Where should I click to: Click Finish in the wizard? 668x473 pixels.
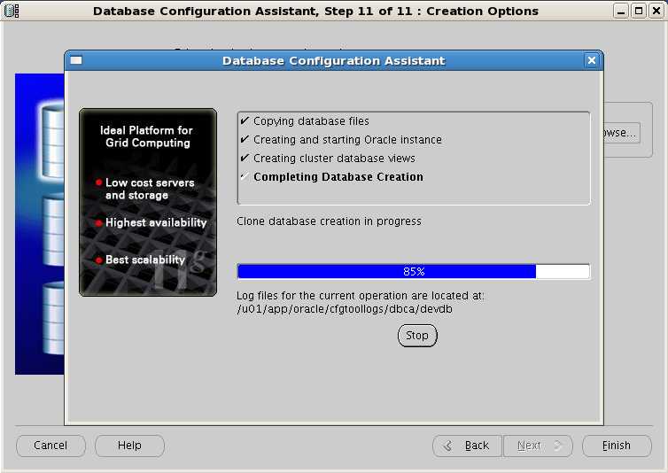coord(617,446)
